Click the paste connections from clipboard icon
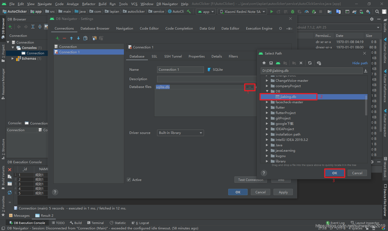The image size is (388, 231). (101, 38)
